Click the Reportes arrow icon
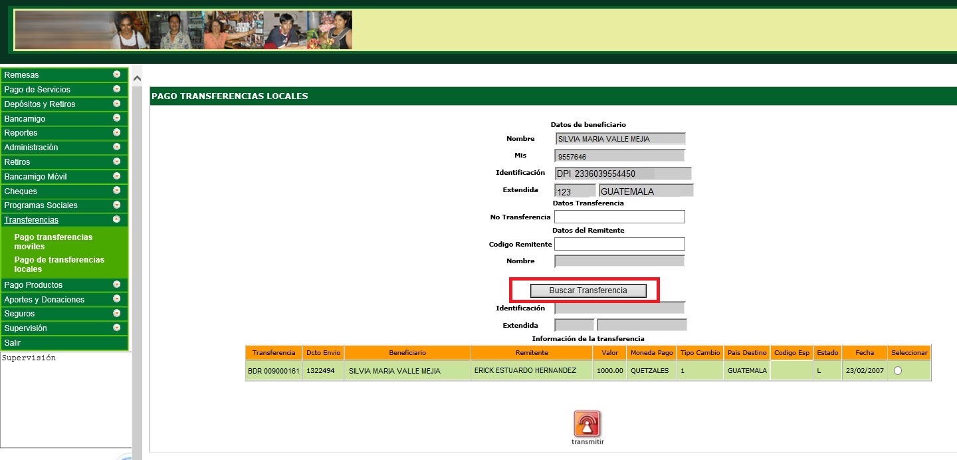This screenshot has height=460, width=957. [x=117, y=132]
